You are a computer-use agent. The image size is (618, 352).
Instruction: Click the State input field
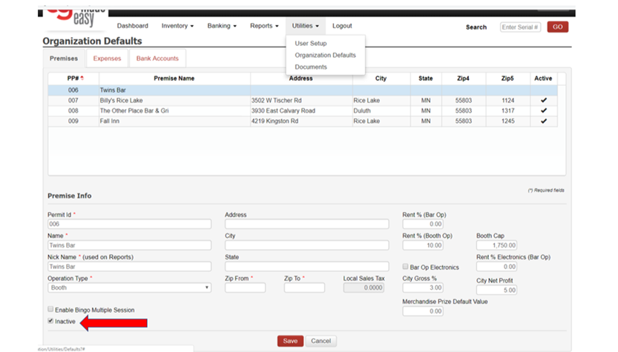306,267
